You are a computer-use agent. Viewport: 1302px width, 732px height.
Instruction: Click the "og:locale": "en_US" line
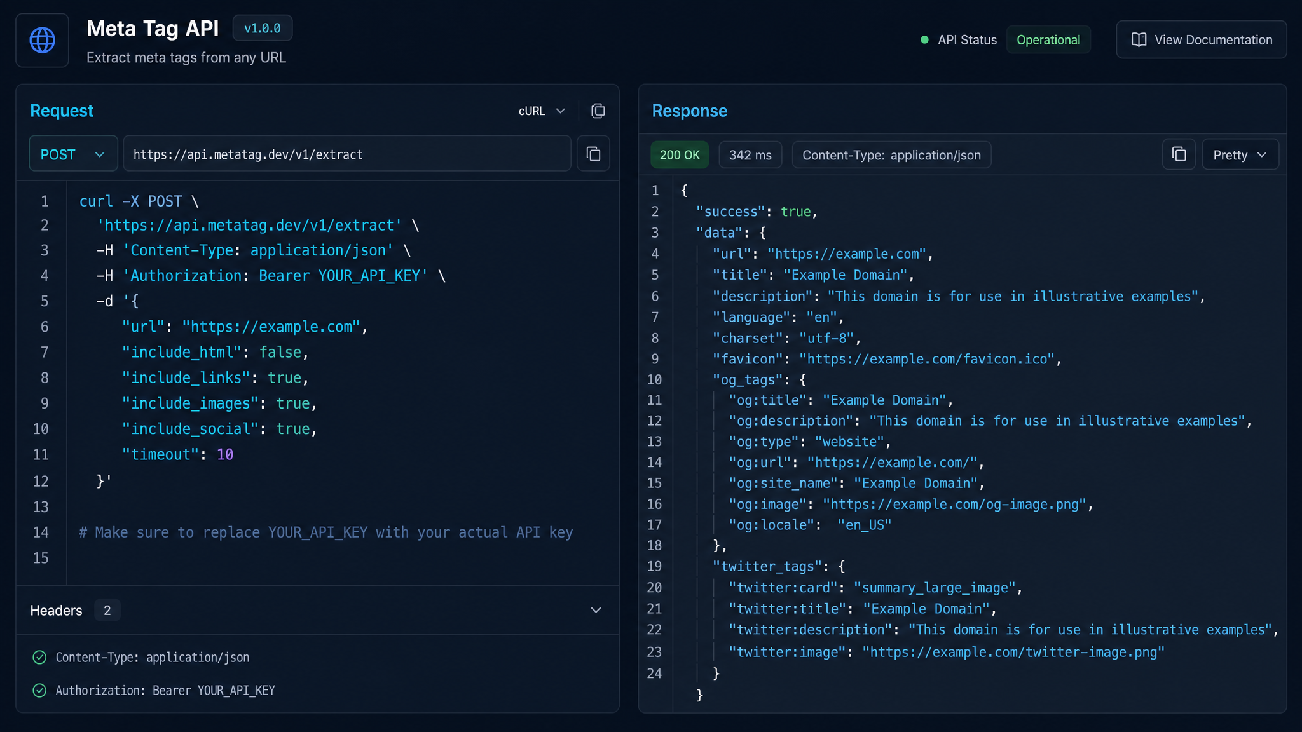pyautogui.click(x=809, y=525)
